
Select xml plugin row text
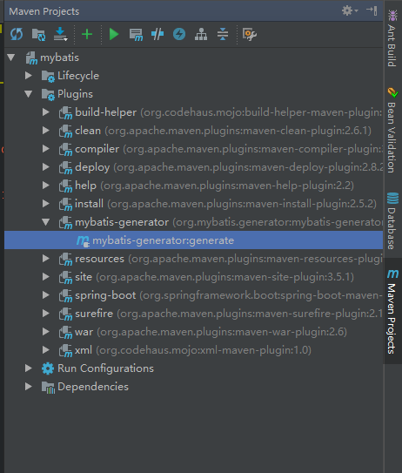tap(193, 350)
